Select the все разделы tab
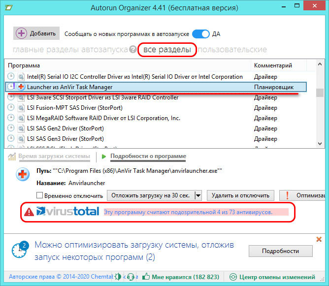The height and width of the screenshot is (286, 329). click(167, 50)
